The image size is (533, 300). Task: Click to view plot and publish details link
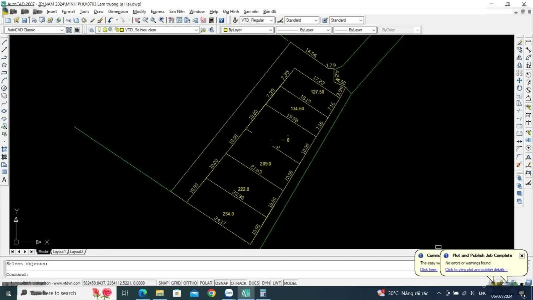476,270
